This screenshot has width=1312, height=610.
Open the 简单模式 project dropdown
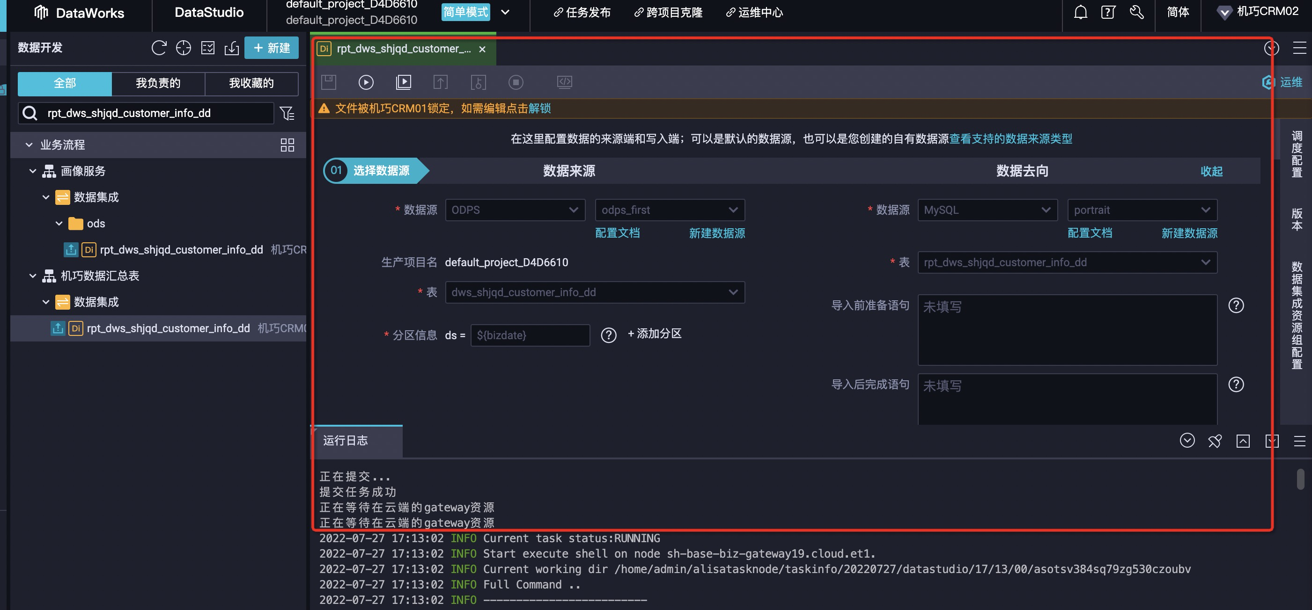[505, 12]
